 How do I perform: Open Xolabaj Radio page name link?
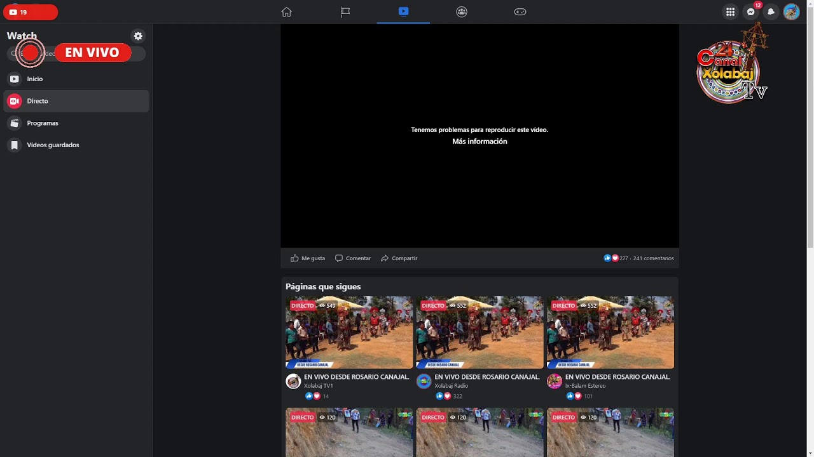(452, 386)
